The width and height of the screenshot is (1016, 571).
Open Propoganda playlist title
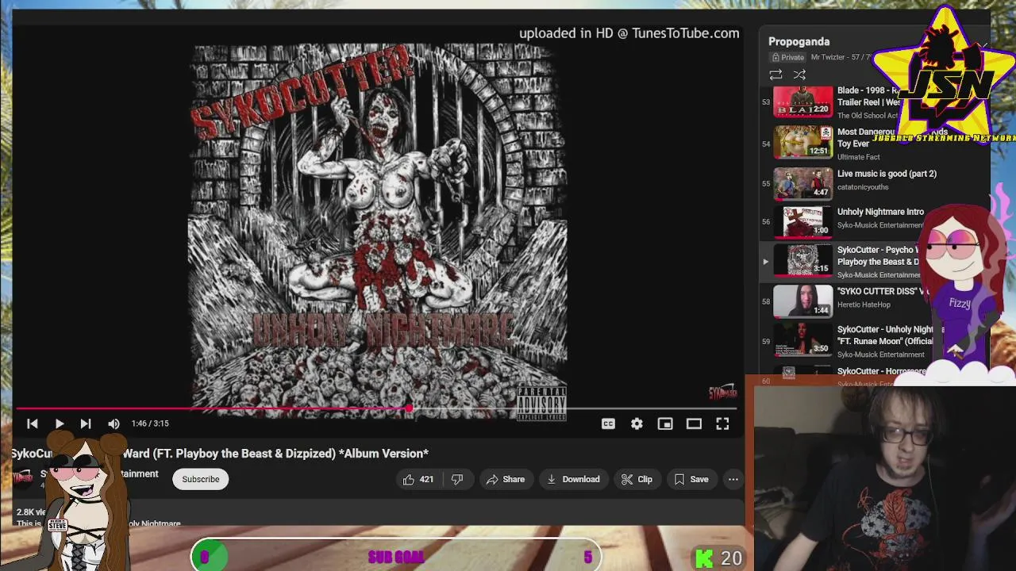click(799, 41)
